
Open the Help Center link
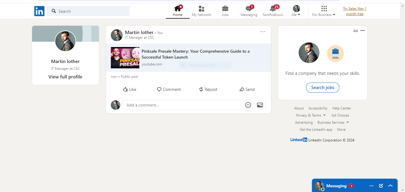[x=342, y=108]
